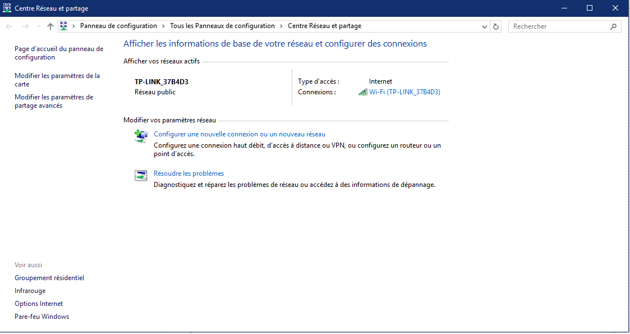Click the up one level arrow
The height and width of the screenshot is (334, 630).
pyautogui.click(x=50, y=26)
